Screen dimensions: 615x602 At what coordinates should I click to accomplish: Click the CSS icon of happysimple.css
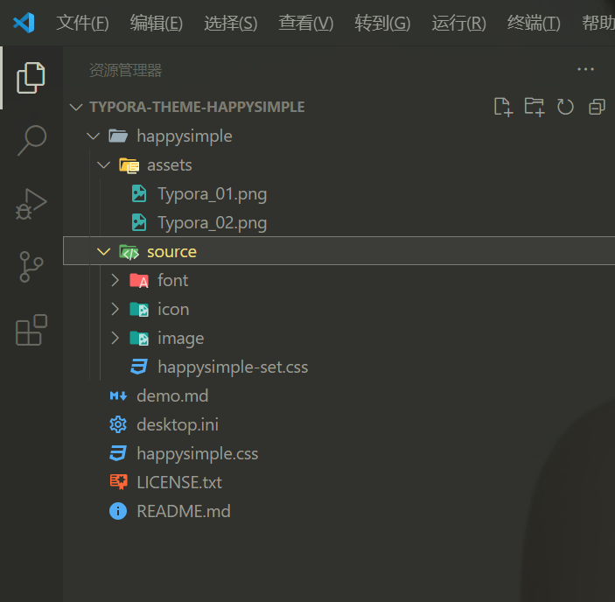click(x=118, y=453)
